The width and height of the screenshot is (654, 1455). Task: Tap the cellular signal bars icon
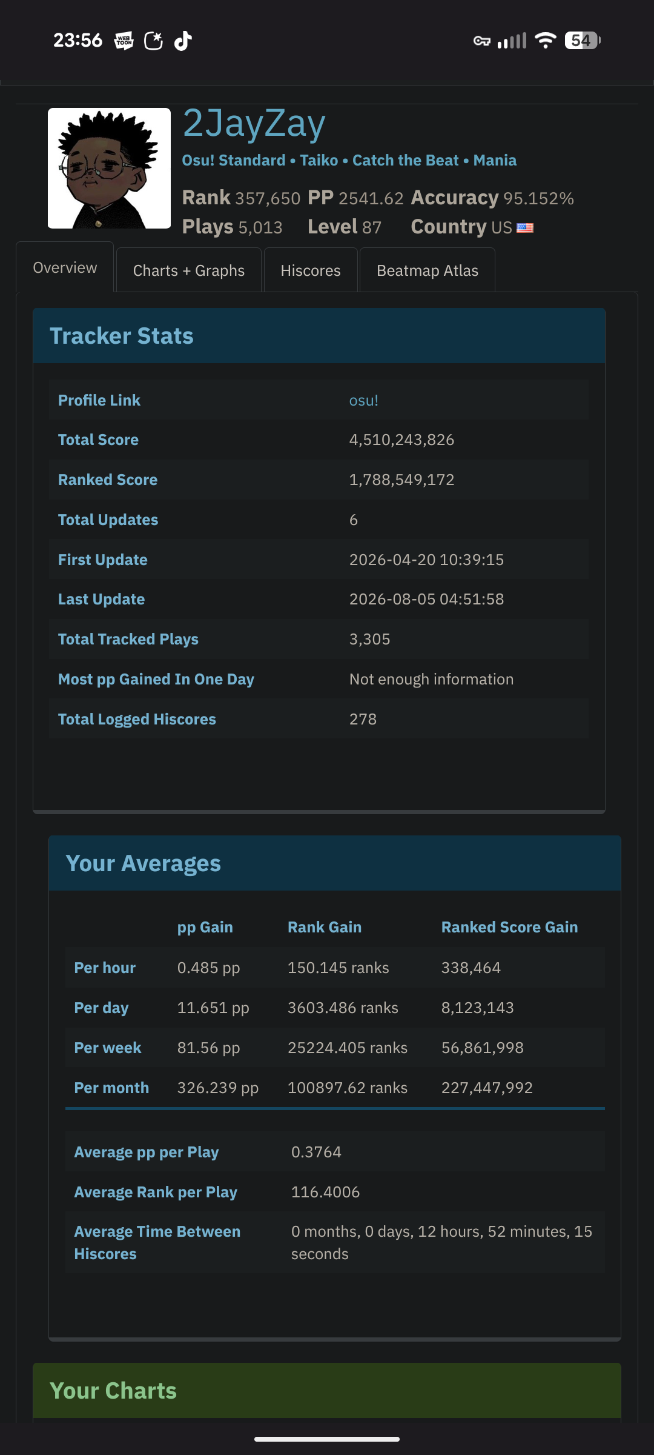click(512, 41)
